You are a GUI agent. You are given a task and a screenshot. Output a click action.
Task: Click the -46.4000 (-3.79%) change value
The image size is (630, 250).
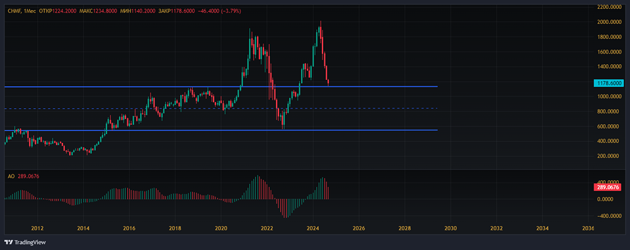point(219,11)
